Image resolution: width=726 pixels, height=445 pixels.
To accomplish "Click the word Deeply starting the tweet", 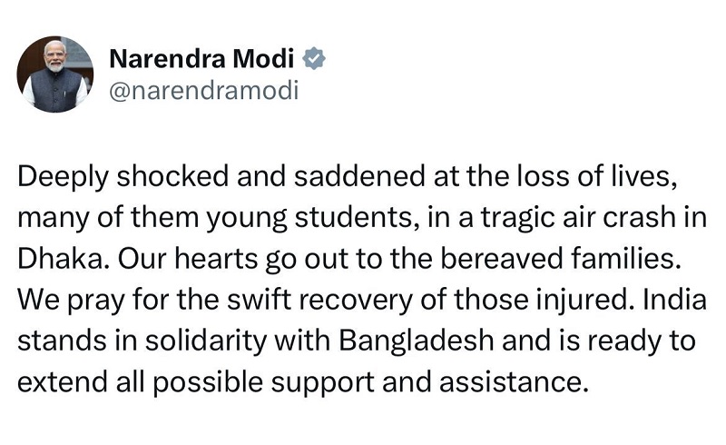I will click(x=63, y=177).
